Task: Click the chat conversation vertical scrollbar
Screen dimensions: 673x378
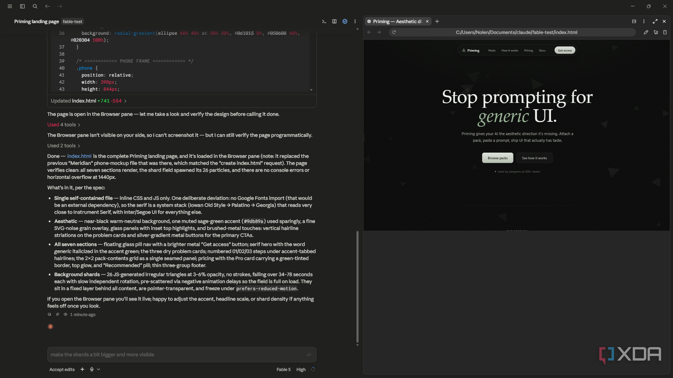Action: tap(358, 287)
